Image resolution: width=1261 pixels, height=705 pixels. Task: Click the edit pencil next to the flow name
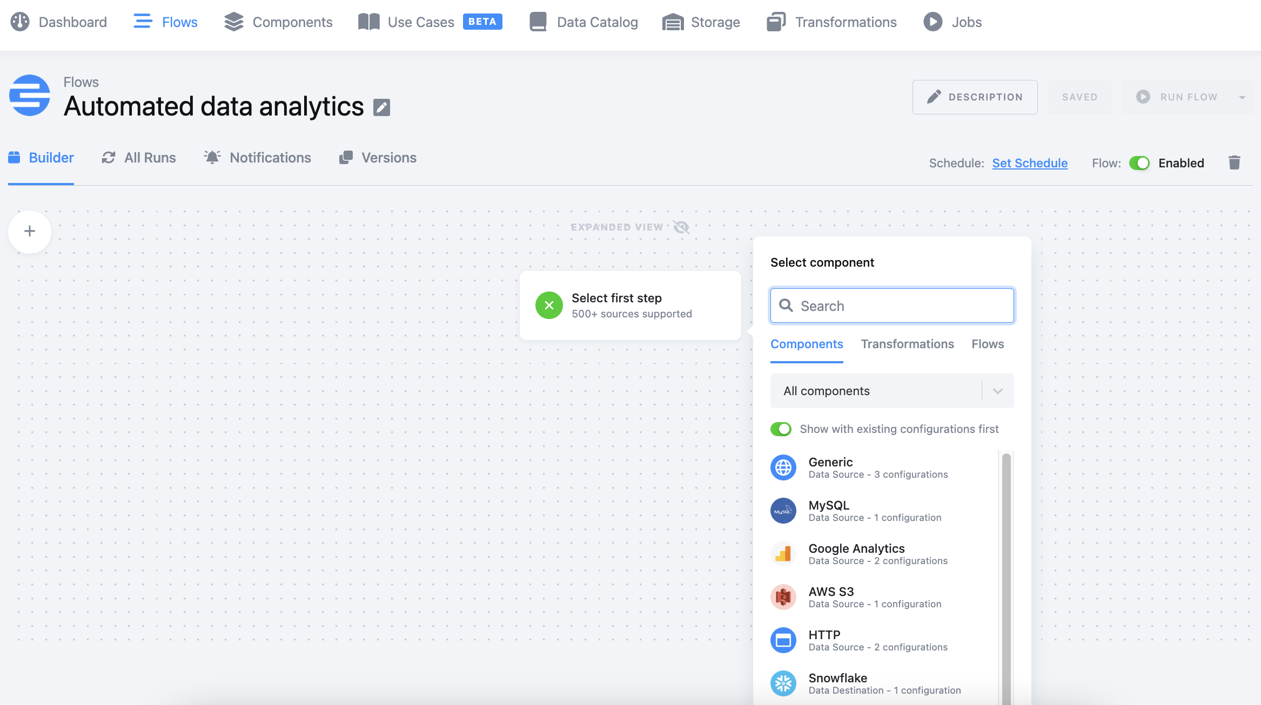pyautogui.click(x=382, y=107)
